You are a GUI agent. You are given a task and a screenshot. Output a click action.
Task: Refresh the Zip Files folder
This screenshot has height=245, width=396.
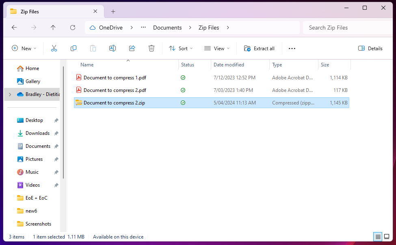point(73,28)
